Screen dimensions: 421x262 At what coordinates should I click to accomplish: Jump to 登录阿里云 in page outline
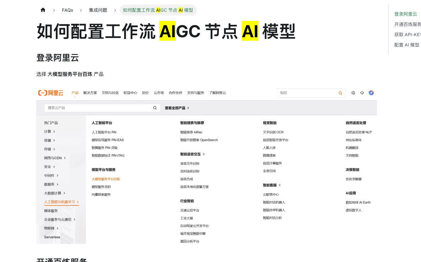405,14
